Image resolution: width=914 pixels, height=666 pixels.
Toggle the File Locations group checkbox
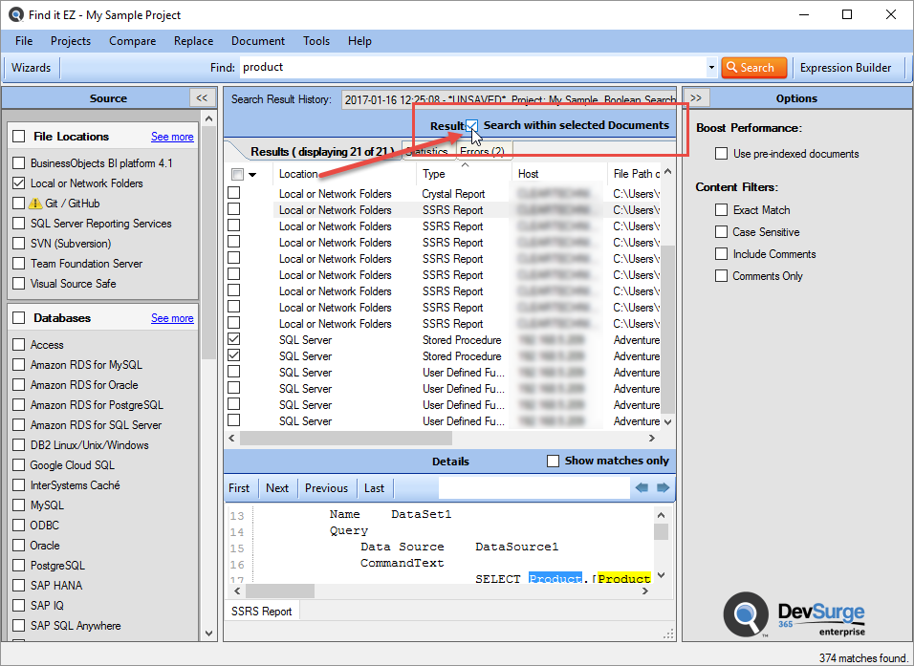coord(19,137)
